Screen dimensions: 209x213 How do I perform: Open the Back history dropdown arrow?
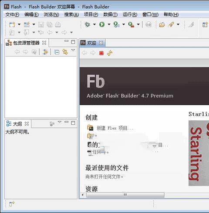[57, 32]
